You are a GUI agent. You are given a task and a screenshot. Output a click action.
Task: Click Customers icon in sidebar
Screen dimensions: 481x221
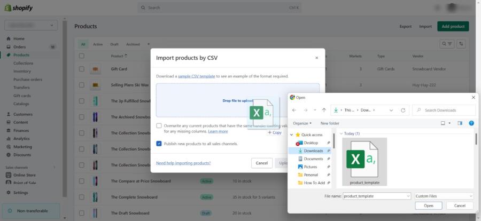[8, 114]
